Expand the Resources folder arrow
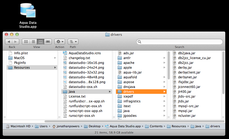The width and height of the screenshot is (229, 139). [x=55, y=68]
